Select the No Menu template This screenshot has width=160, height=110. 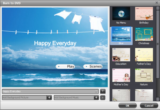pyautogui.click(x=121, y=15)
